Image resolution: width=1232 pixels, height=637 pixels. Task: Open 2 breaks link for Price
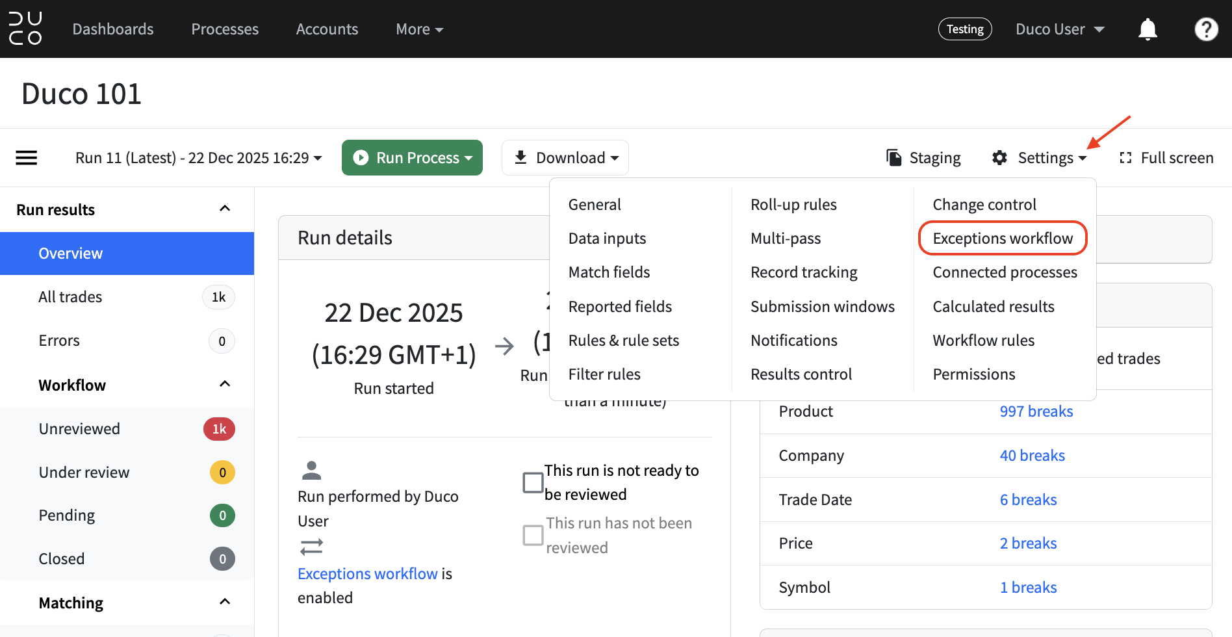(1028, 543)
